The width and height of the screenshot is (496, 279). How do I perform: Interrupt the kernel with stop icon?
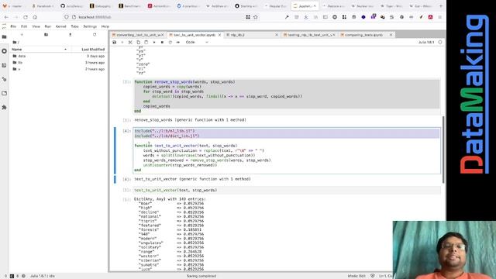[162, 42]
